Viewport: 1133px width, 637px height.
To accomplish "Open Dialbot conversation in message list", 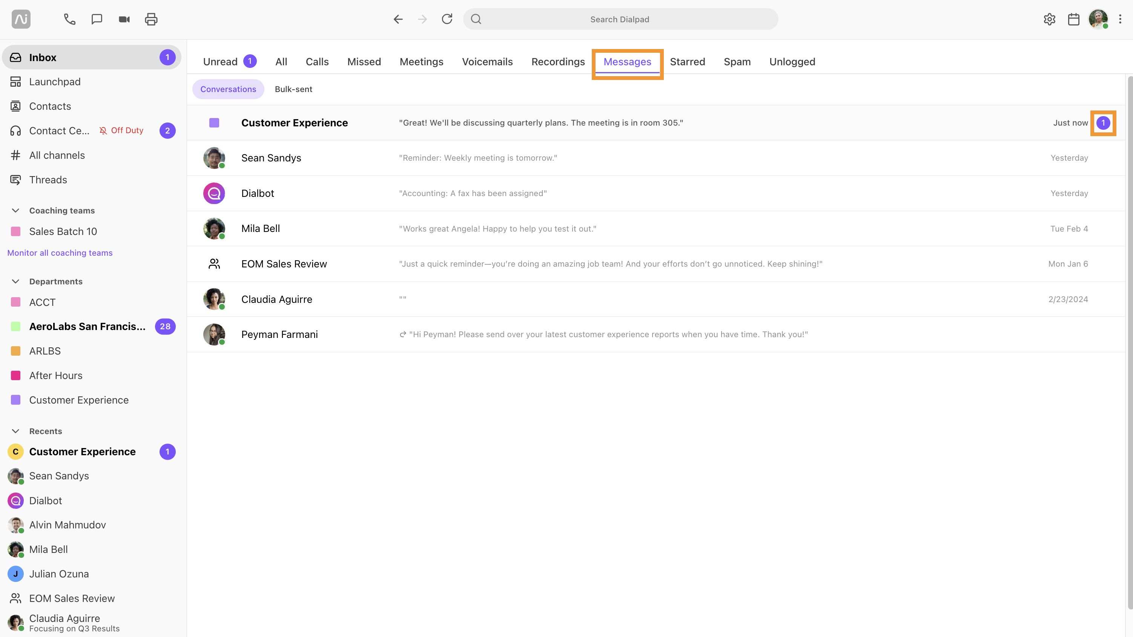I will (x=656, y=193).
